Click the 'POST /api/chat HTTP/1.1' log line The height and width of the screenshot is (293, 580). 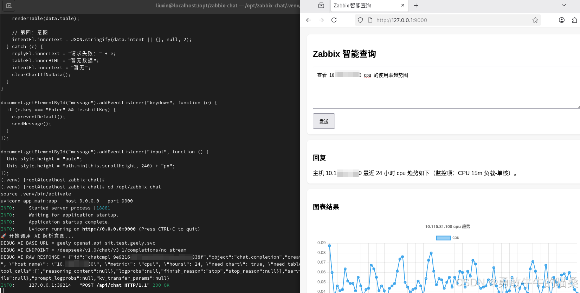115,285
